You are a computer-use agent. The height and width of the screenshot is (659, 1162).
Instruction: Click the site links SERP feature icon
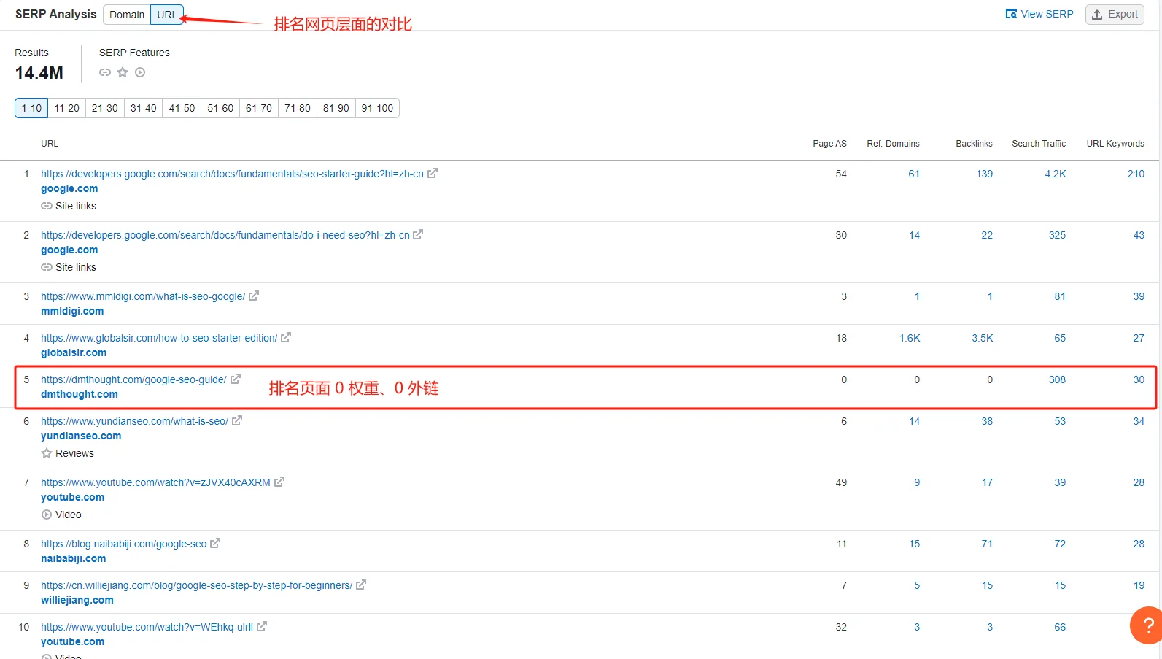tap(105, 72)
